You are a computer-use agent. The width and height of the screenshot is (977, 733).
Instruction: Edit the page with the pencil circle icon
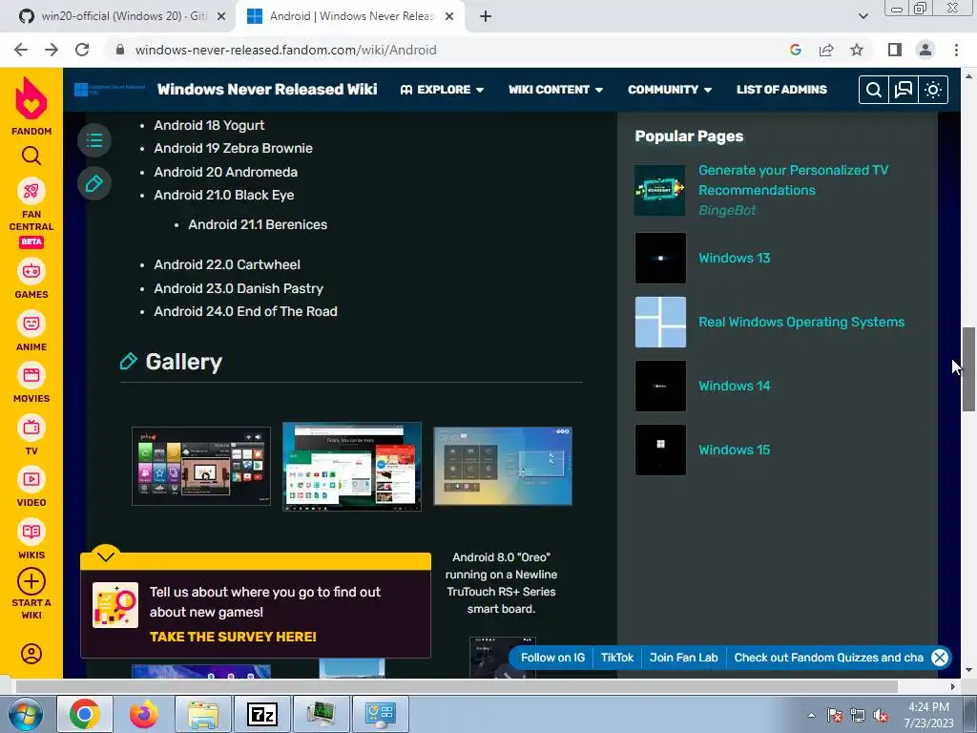(94, 184)
